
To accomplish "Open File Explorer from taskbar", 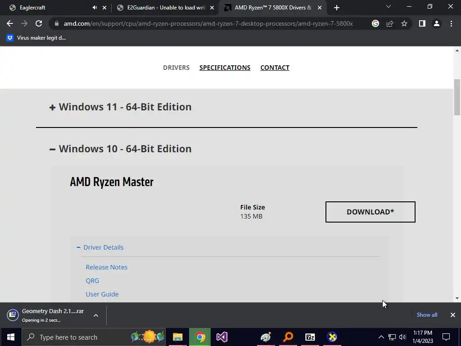I will [x=177, y=337].
